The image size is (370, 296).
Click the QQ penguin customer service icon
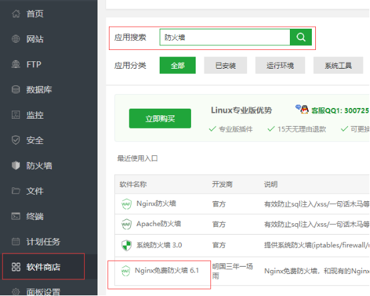[x=304, y=109]
